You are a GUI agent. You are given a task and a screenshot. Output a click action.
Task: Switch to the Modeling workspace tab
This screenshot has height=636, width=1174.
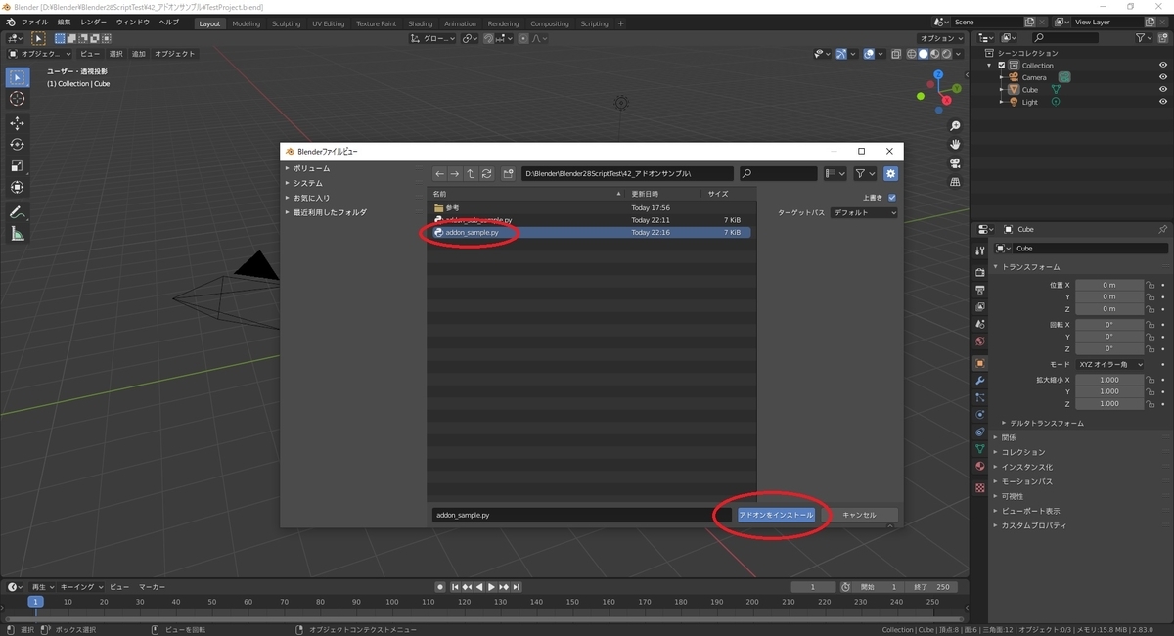247,23
